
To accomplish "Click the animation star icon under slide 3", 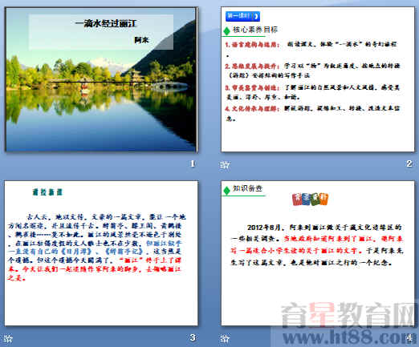I will click(x=8, y=339).
